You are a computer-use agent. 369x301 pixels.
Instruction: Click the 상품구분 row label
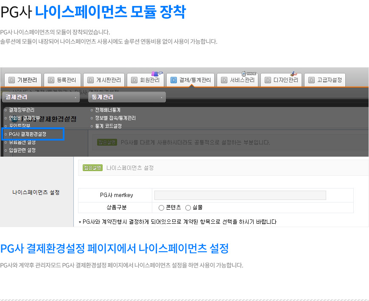(117, 208)
